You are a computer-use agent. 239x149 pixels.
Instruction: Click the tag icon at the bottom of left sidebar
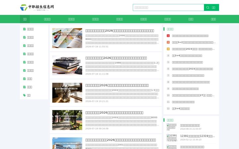[24, 95]
